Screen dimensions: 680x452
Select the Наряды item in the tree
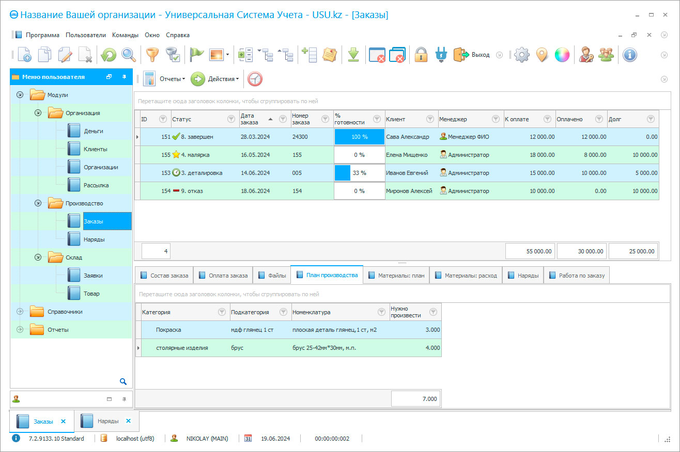pyautogui.click(x=94, y=239)
